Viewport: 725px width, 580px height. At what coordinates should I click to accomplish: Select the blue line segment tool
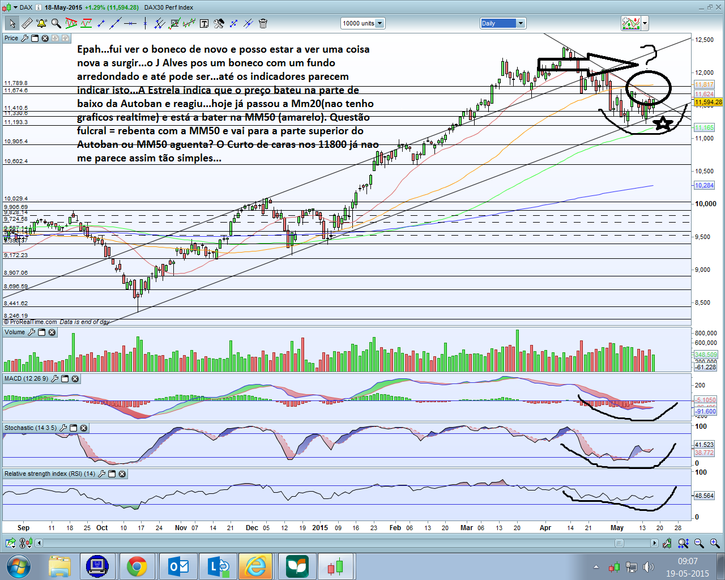pyautogui.click(x=101, y=23)
